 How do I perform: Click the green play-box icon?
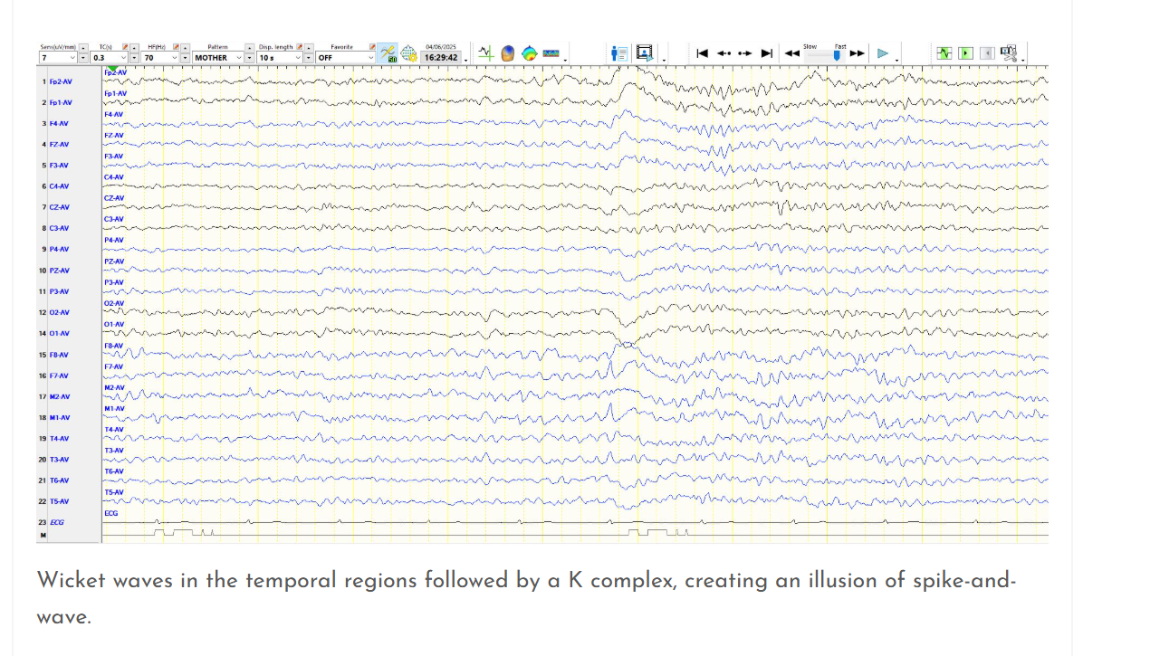(x=966, y=53)
